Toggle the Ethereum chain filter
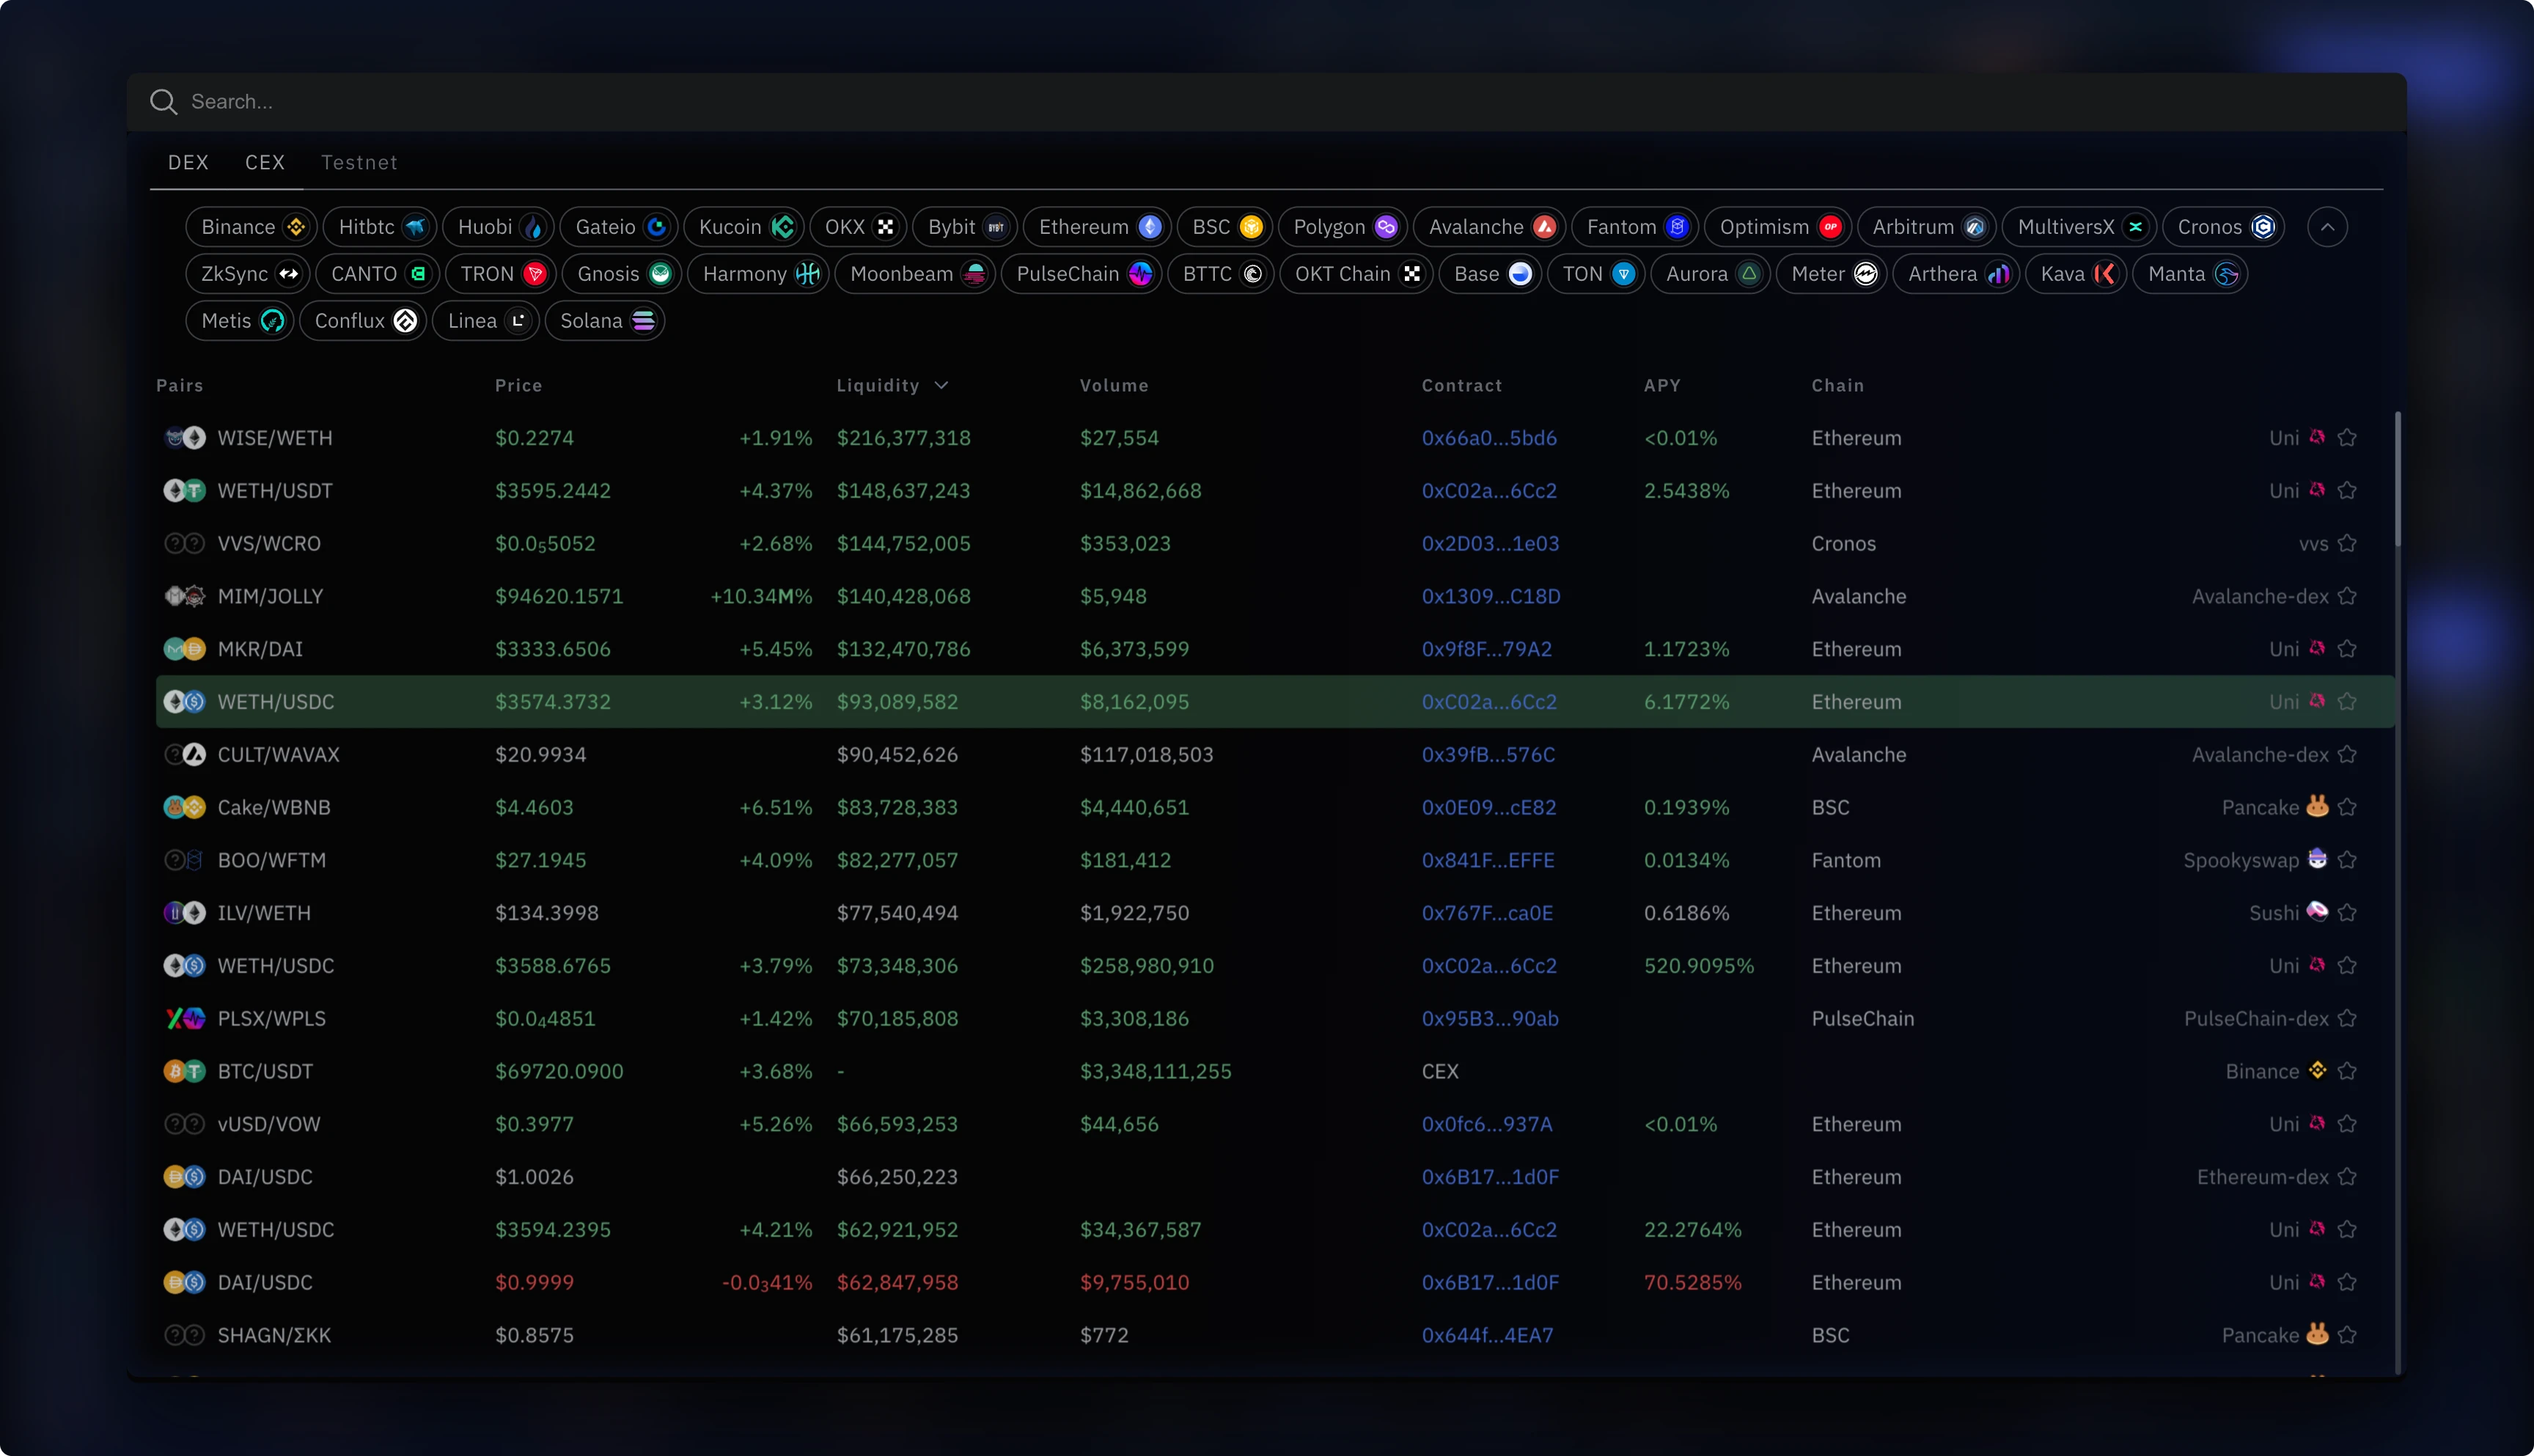The width and height of the screenshot is (2534, 1456). coord(1097,227)
